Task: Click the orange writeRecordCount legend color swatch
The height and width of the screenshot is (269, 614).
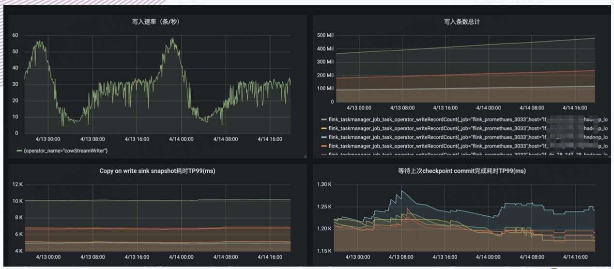Action: (x=324, y=146)
